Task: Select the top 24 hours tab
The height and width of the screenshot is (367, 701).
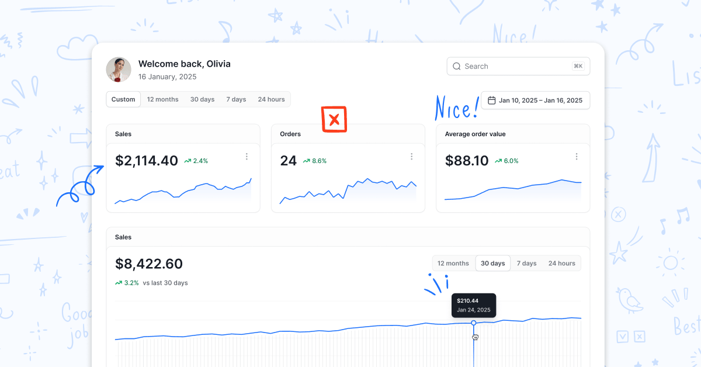Action: (x=272, y=99)
